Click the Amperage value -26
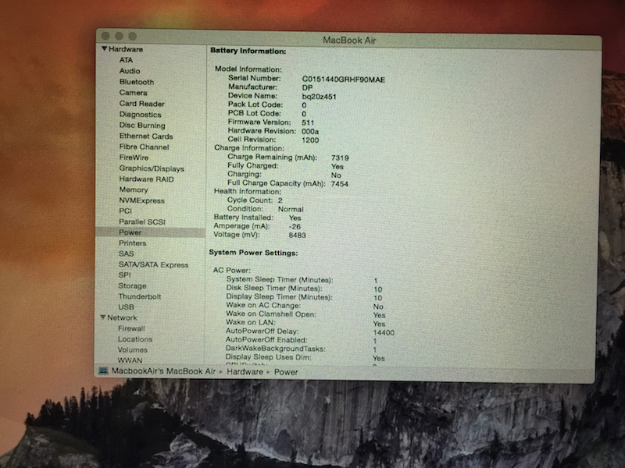 (295, 227)
